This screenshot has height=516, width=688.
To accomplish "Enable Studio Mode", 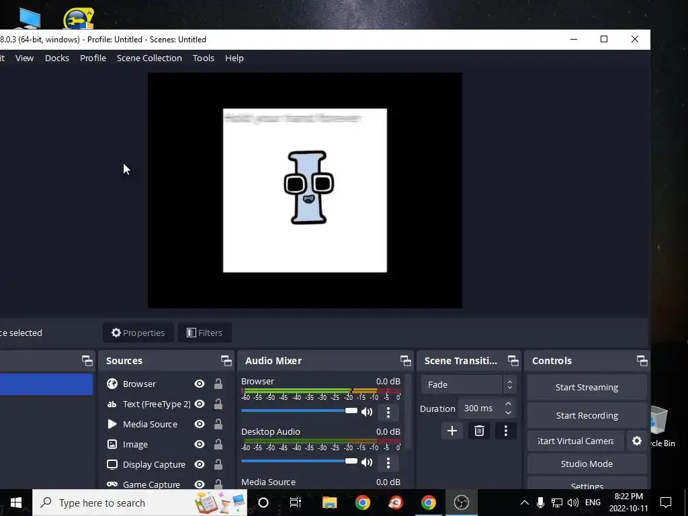I will click(587, 464).
